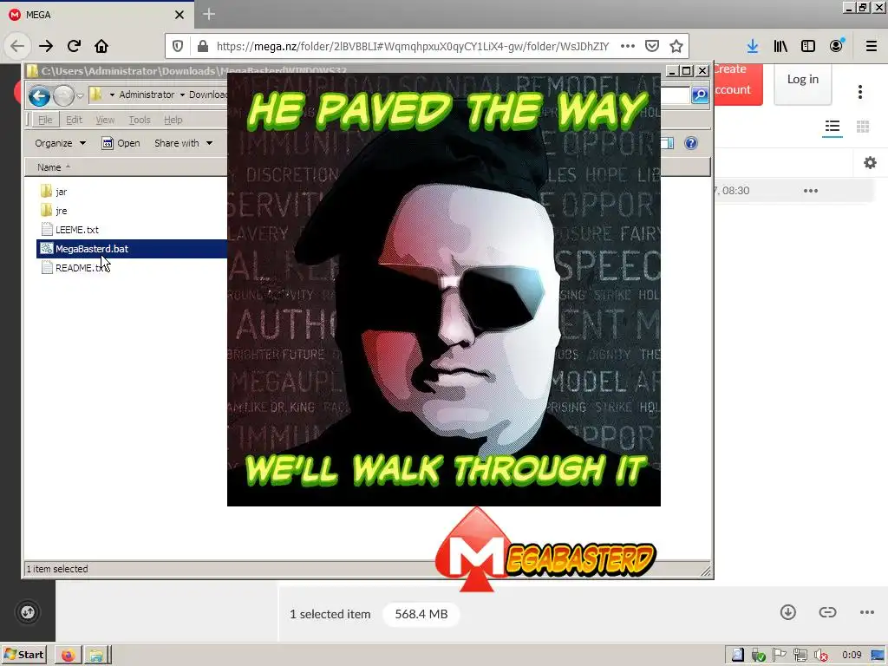Screen dimensions: 888x666
Task: Click Open in Explorer toolbar
Action: click(121, 143)
